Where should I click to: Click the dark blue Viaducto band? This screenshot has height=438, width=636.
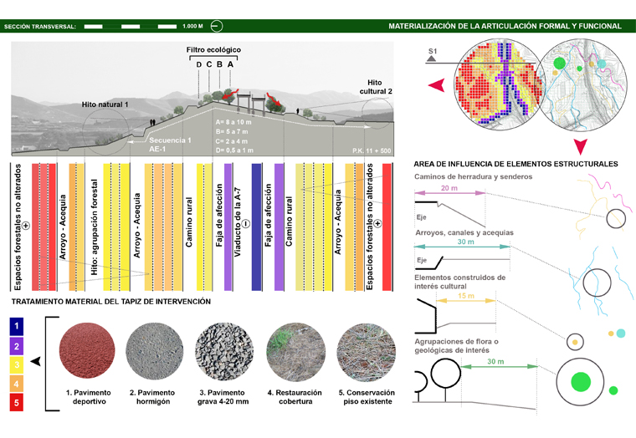(256, 227)
